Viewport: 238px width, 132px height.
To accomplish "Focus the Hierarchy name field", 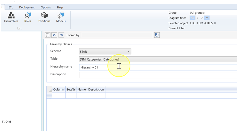I will coord(158,67).
